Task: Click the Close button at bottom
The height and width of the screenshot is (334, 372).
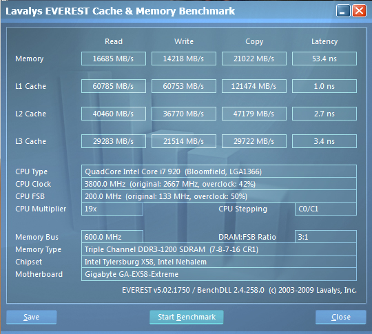Action: point(341,317)
